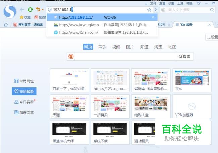Image resolution: width=218 pixels, height=153 pixels.
Task: Select suggestion http://192.168.1.1/ WO-36
Action: point(102,17)
